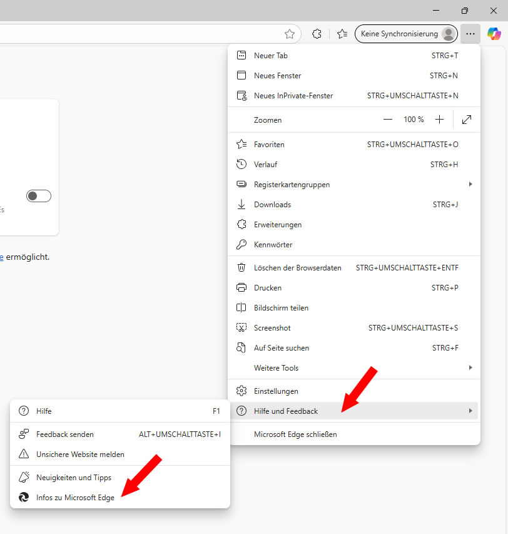Enter full screen via the zoom row arrow icon
Image resolution: width=508 pixels, height=534 pixels.
[x=467, y=120]
